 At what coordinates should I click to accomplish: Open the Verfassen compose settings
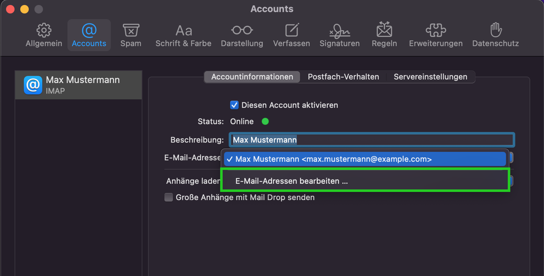click(292, 35)
